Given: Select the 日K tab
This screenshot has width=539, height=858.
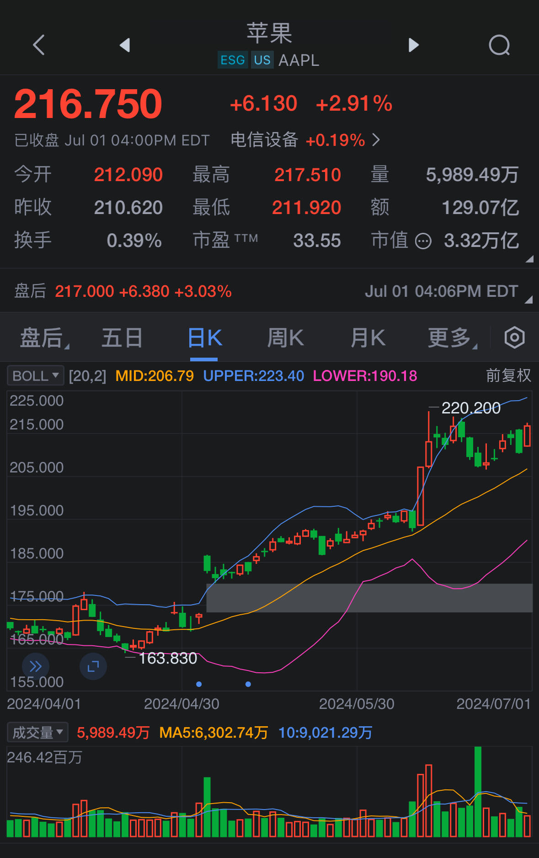Looking at the screenshot, I should 205,338.
